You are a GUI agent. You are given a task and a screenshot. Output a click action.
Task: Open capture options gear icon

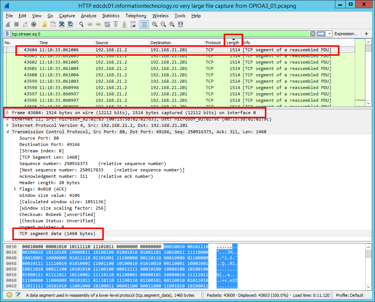click(34, 24)
